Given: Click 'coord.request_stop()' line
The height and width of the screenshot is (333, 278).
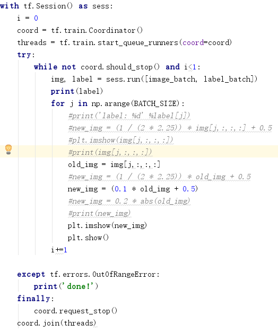Looking at the screenshot, I should (x=75, y=311).
